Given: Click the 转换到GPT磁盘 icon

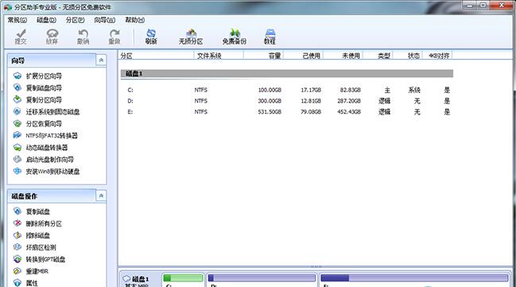Looking at the screenshot, I should 17,259.
